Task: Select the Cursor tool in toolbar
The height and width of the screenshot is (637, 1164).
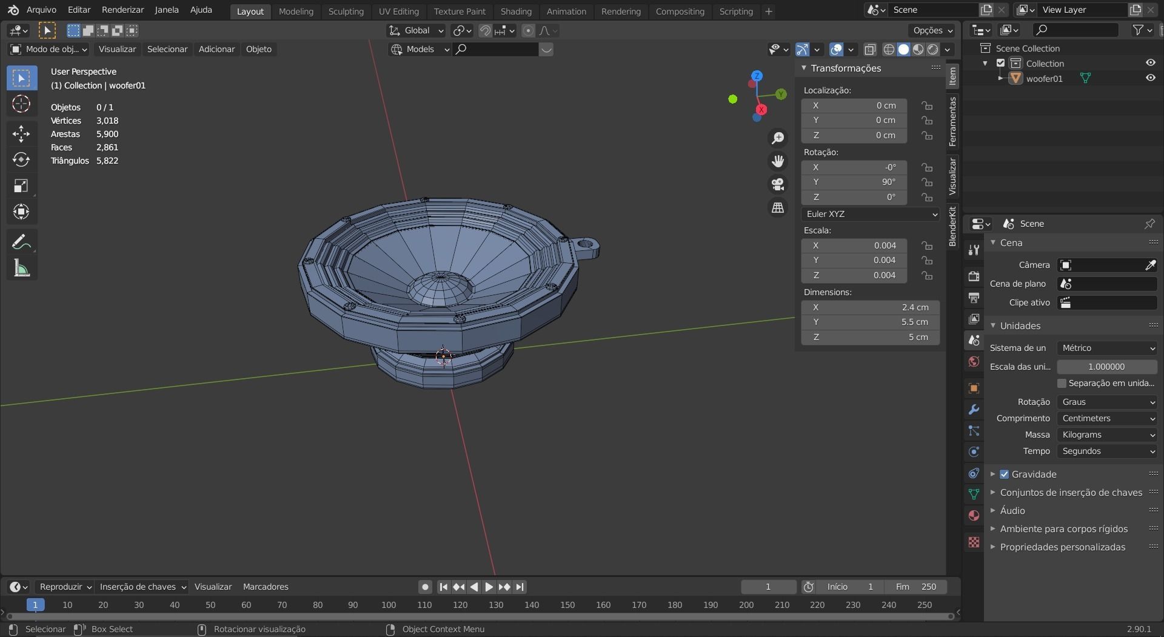Action: (x=21, y=104)
